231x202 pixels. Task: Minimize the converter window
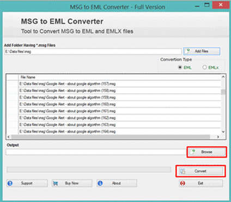(197, 6)
